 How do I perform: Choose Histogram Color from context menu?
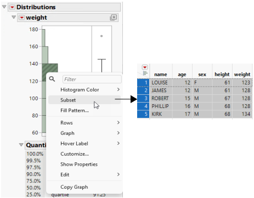80,89
